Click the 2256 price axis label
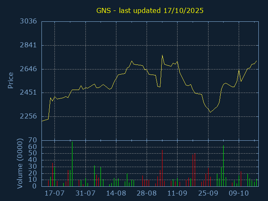268x201 pixels. coord(28,116)
